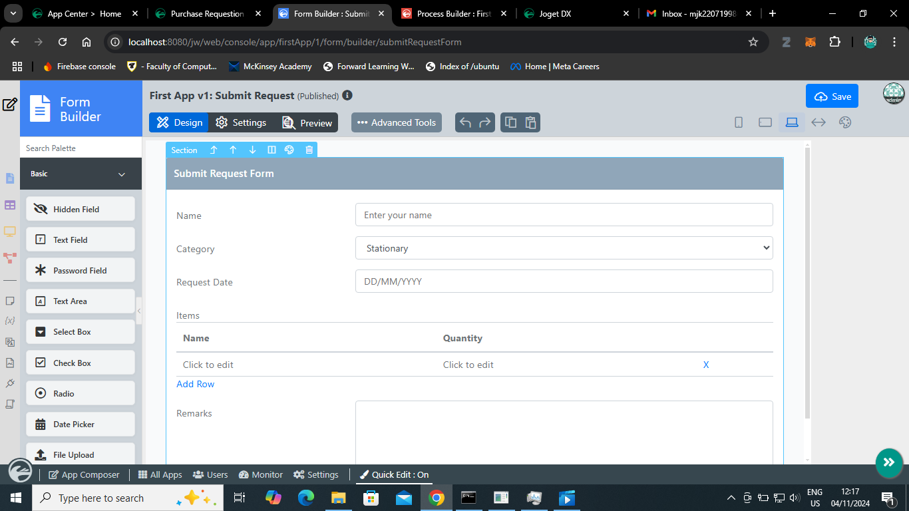Click the Request Date field

point(564,281)
